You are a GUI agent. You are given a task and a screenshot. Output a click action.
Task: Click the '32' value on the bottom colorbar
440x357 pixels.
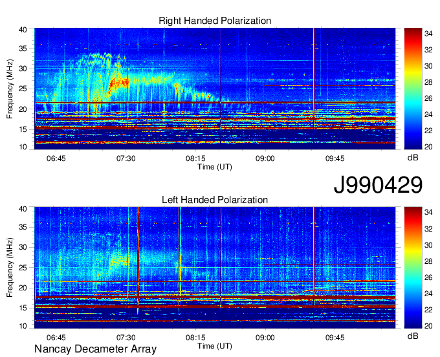pos(428,229)
